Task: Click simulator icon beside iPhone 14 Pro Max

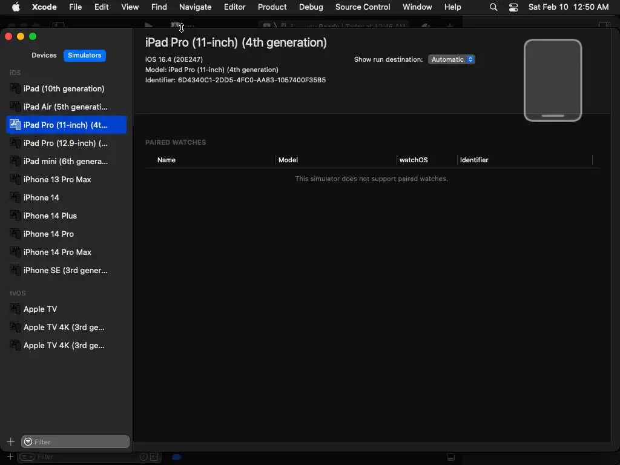Action: pos(15,252)
